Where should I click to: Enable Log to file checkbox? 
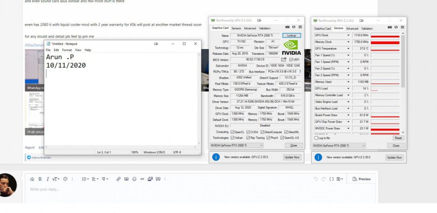point(316,138)
